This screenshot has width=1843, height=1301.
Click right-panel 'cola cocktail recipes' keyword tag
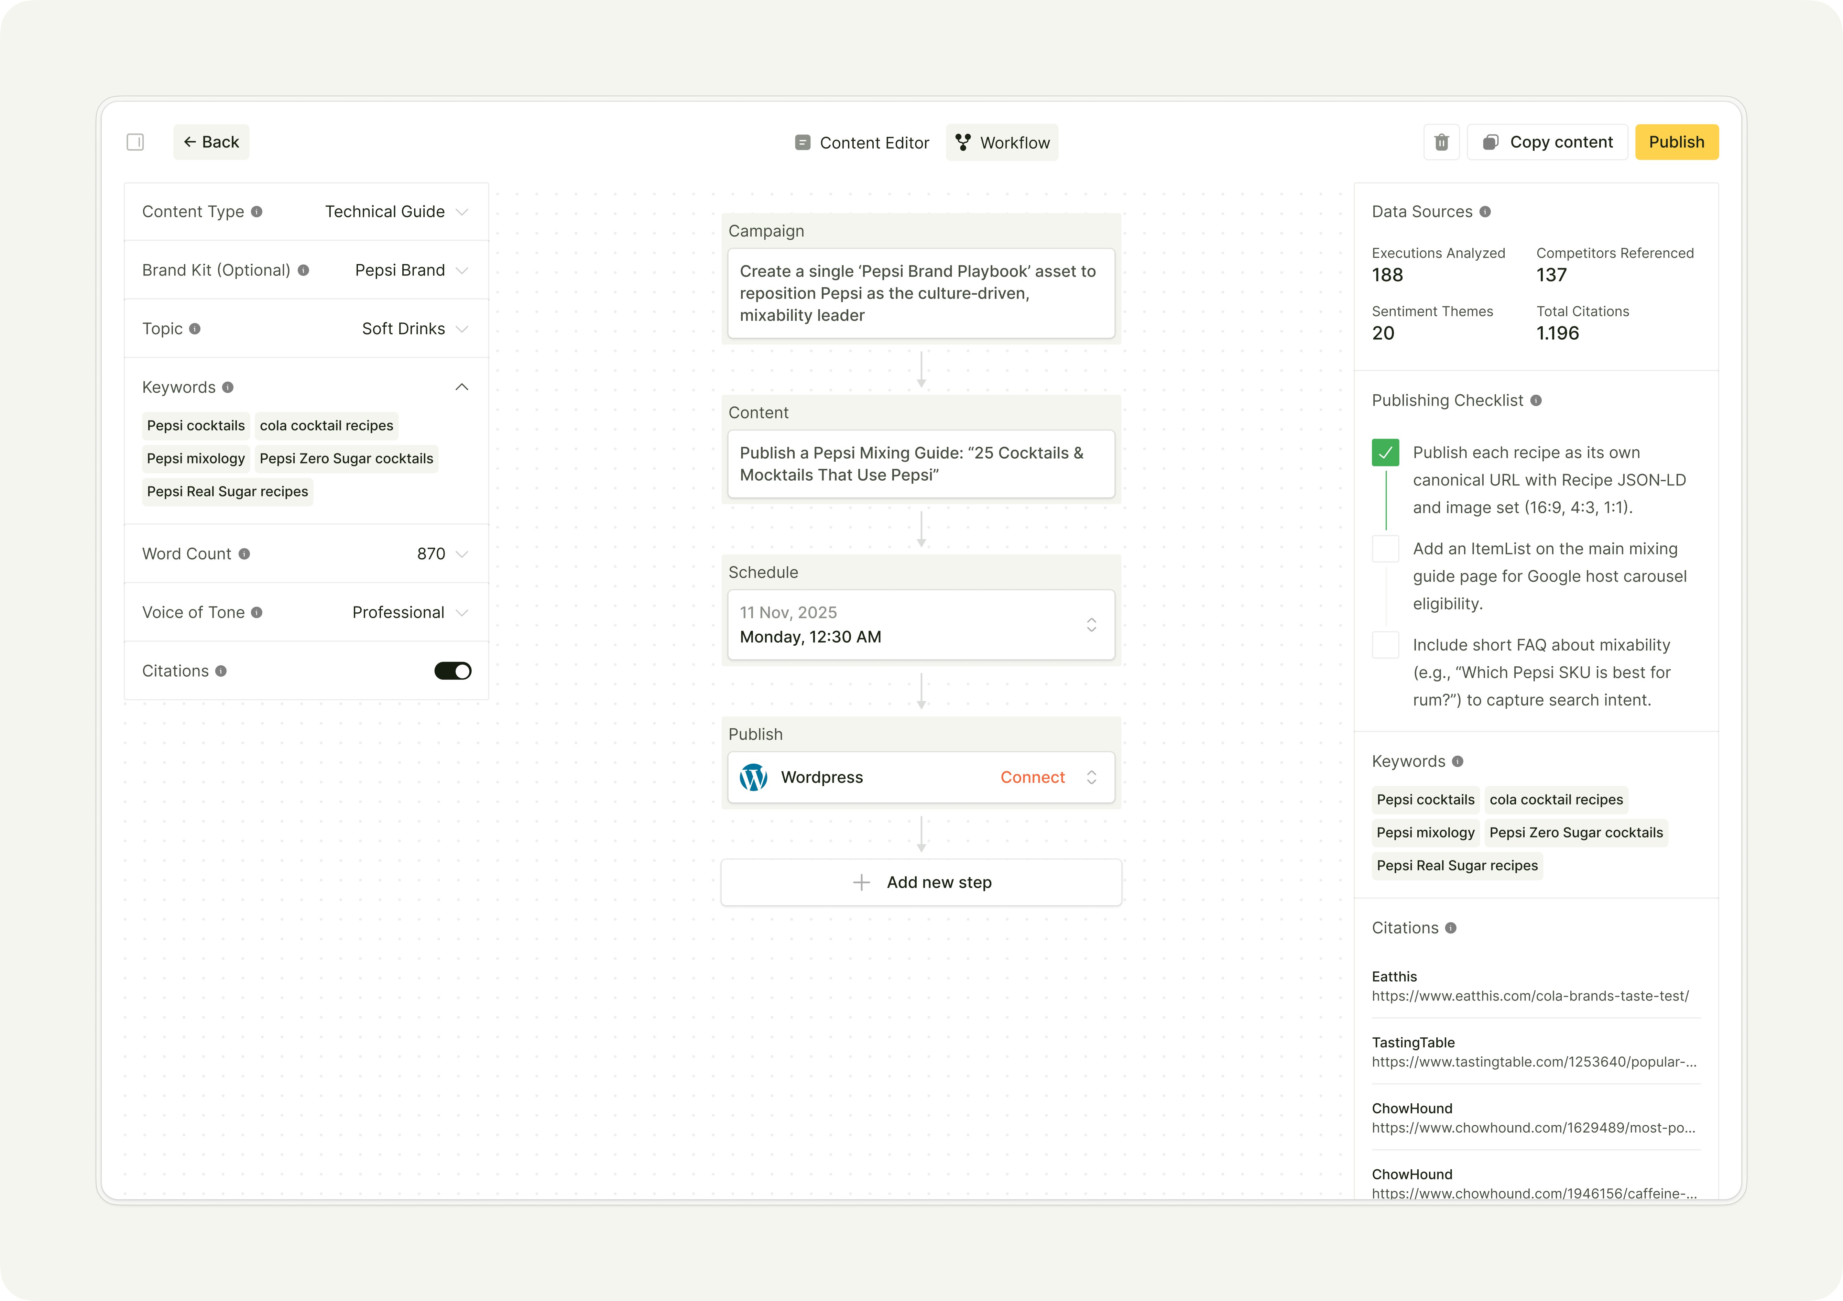(1557, 799)
